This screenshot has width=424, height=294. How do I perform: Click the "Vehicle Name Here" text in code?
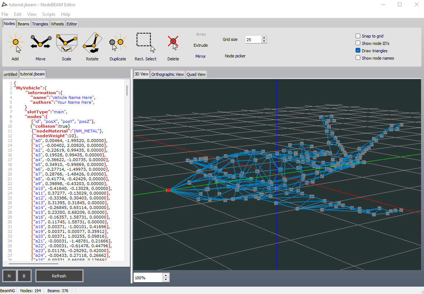pyautogui.click(x=73, y=97)
